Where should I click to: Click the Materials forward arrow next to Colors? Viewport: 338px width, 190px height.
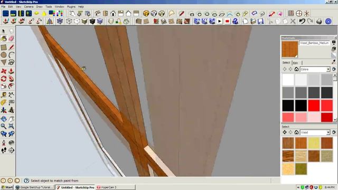click(x=290, y=69)
